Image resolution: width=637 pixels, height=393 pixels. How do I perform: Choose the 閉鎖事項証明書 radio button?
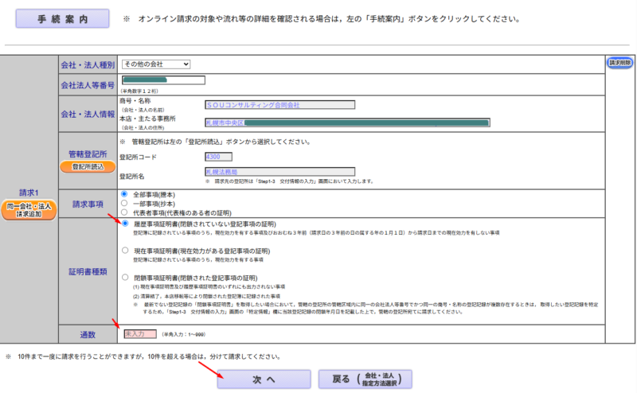[x=125, y=277]
